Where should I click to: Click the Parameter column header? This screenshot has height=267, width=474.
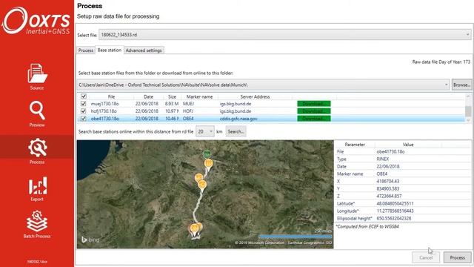pyautogui.click(x=355, y=145)
